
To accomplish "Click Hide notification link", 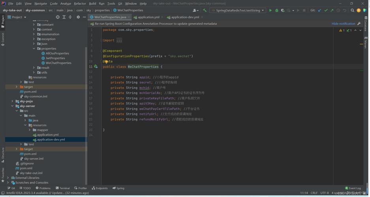I will [343, 24].
